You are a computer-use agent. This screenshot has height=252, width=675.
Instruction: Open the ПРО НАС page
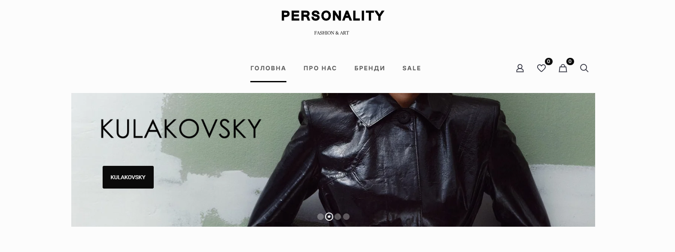tap(320, 68)
